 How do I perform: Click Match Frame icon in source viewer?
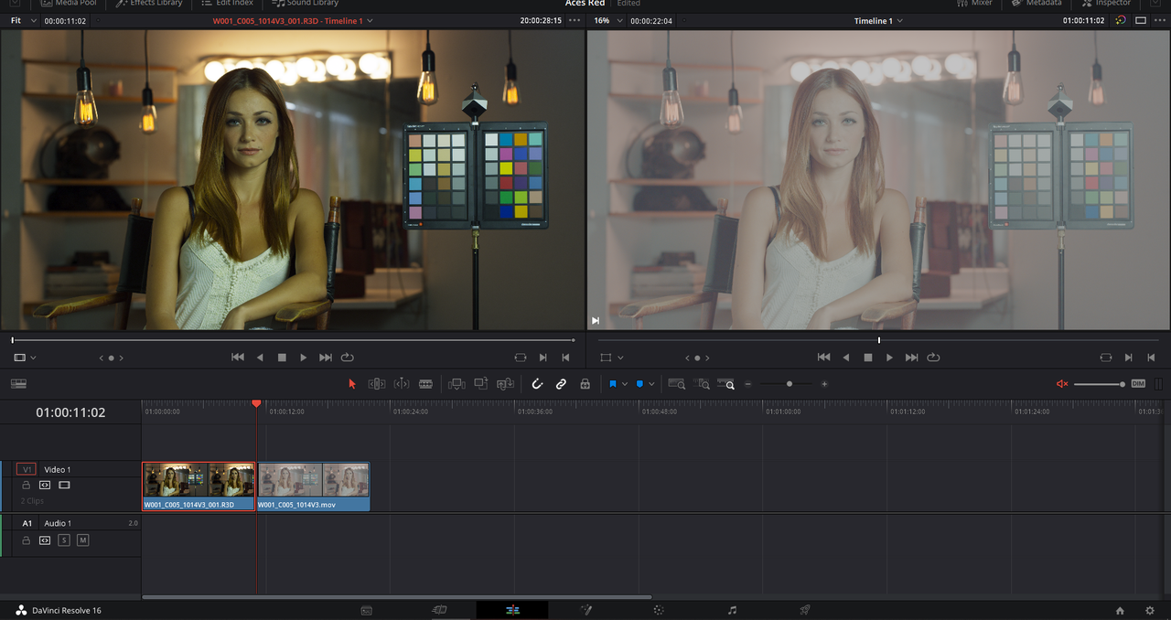point(521,358)
